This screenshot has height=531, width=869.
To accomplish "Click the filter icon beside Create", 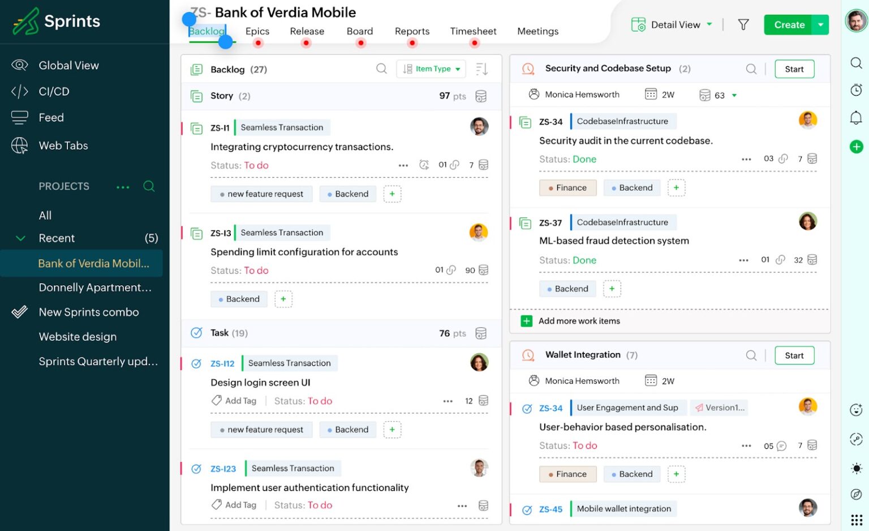I will coord(743,24).
